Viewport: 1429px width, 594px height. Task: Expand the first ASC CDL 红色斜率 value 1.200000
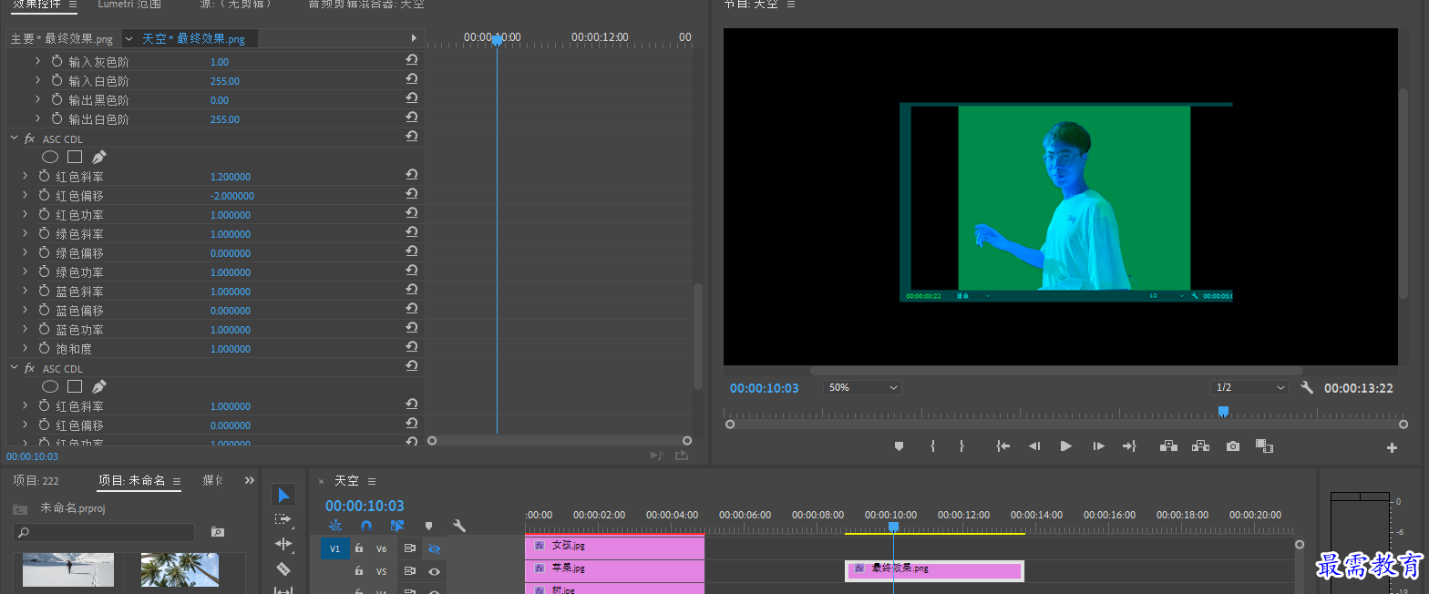coord(25,176)
